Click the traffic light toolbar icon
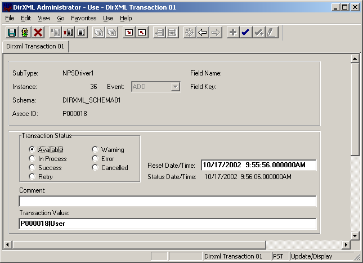This screenshot has width=363, height=263. [x=25, y=33]
